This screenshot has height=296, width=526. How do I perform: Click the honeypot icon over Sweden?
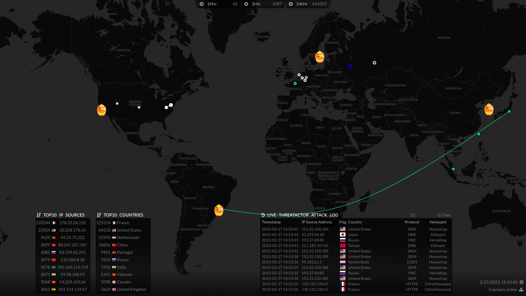pyautogui.click(x=319, y=57)
